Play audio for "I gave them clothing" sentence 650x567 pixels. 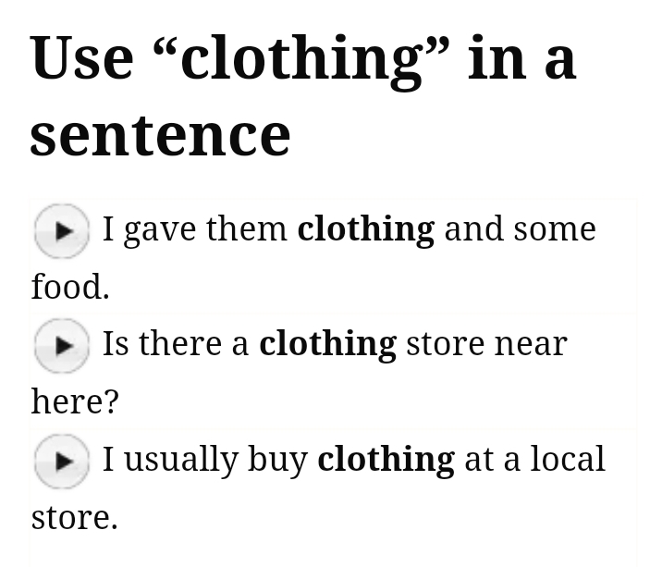point(61,229)
